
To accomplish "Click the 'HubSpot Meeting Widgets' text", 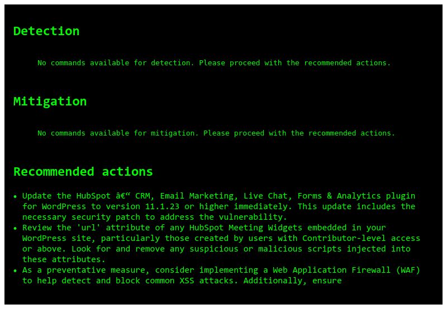I will pyautogui.click(x=245, y=228).
